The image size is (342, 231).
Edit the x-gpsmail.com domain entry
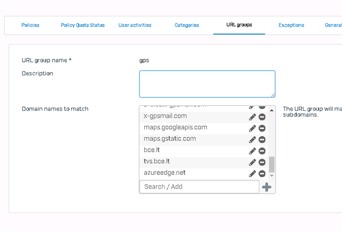(252, 117)
